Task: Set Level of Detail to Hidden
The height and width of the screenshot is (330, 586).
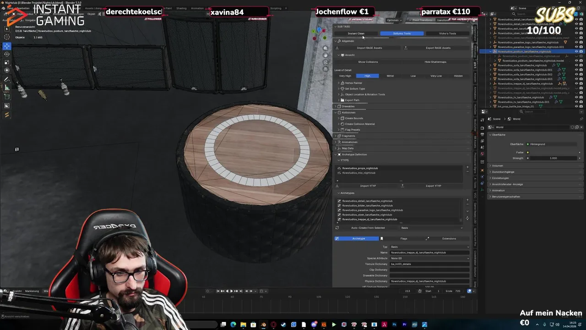Action: [458, 76]
